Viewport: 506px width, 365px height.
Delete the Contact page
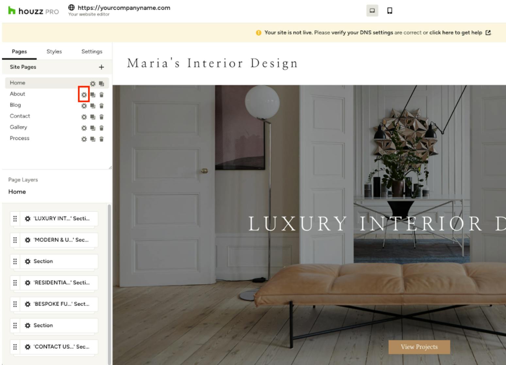101,117
